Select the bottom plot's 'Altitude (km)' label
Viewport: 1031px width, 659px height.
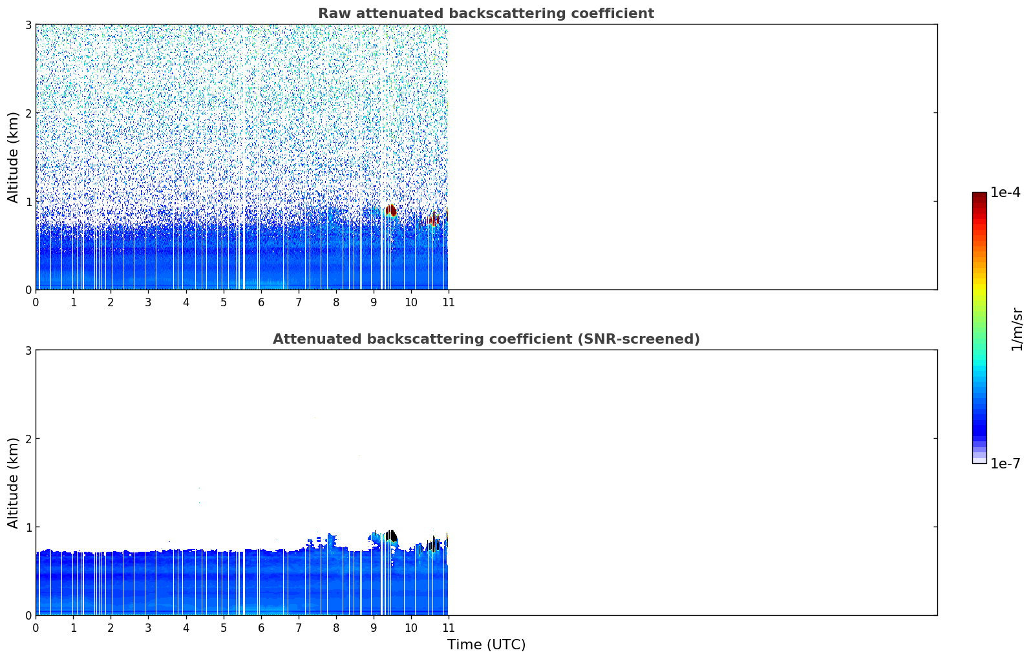14,483
